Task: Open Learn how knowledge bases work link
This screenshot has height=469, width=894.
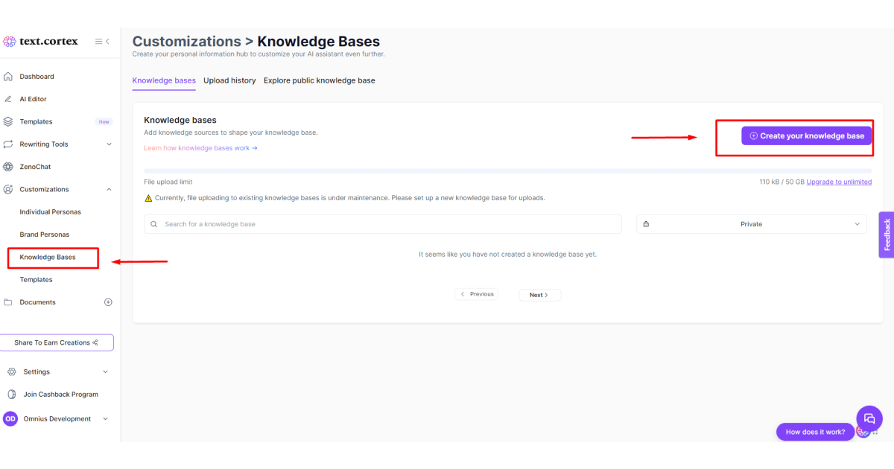Action: tap(200, 148)
